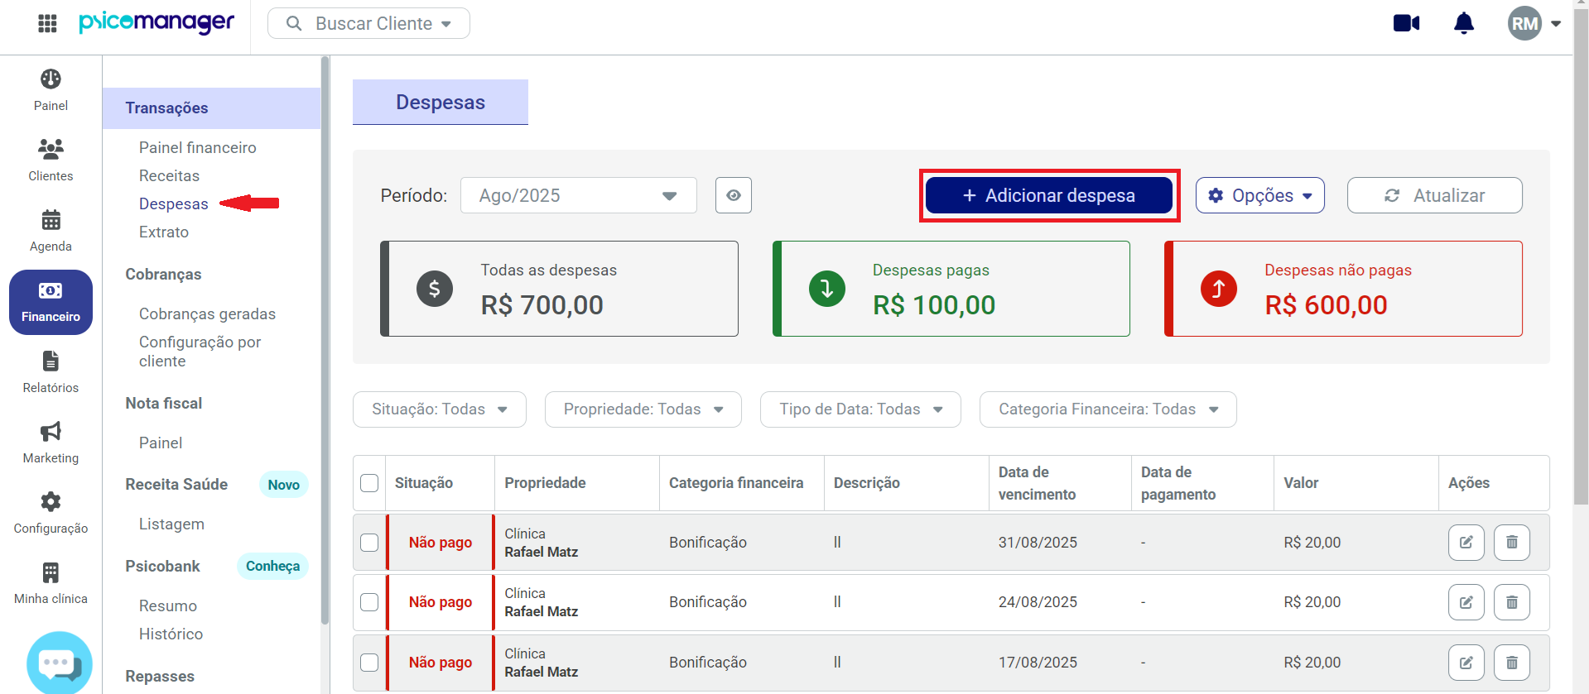The height and width of the screenshot is (694, 1589).
Task: Expand the user menu caret beside RM
Action: tap(1556, 24)
